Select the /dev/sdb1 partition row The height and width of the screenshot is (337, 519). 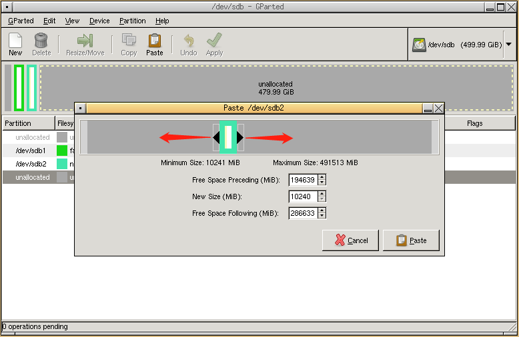pyautogui.click(x=30, y=151)
